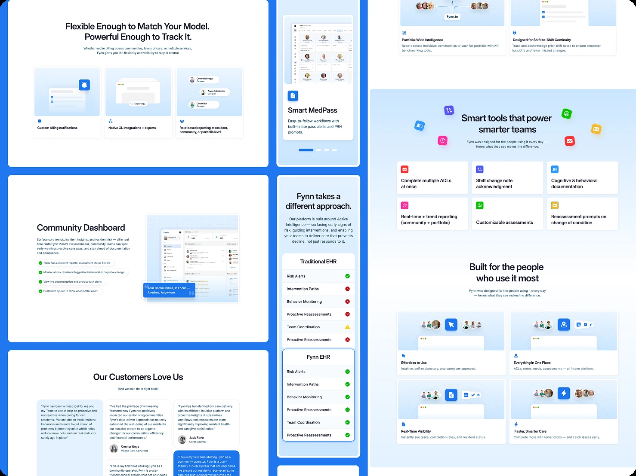Click Jack Rarer's avatar photo
636x476 pixels.
pyautogui.click(x=182, y=439)
